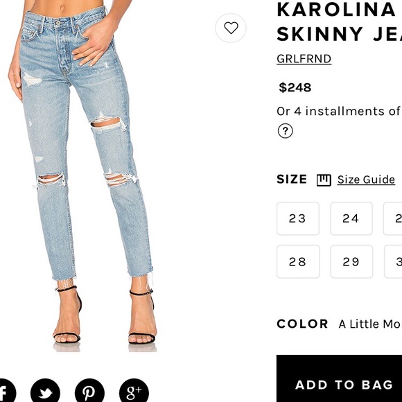This screenshot has width=402, height=402.
Task: Click the installments payment text
Action: pos(340,112)
